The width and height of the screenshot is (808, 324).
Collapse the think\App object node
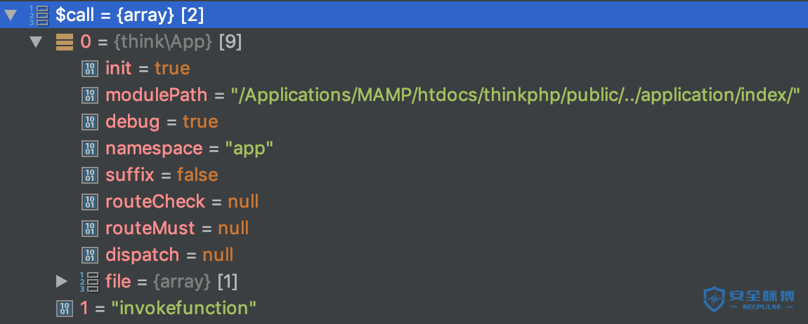(36, 41)
